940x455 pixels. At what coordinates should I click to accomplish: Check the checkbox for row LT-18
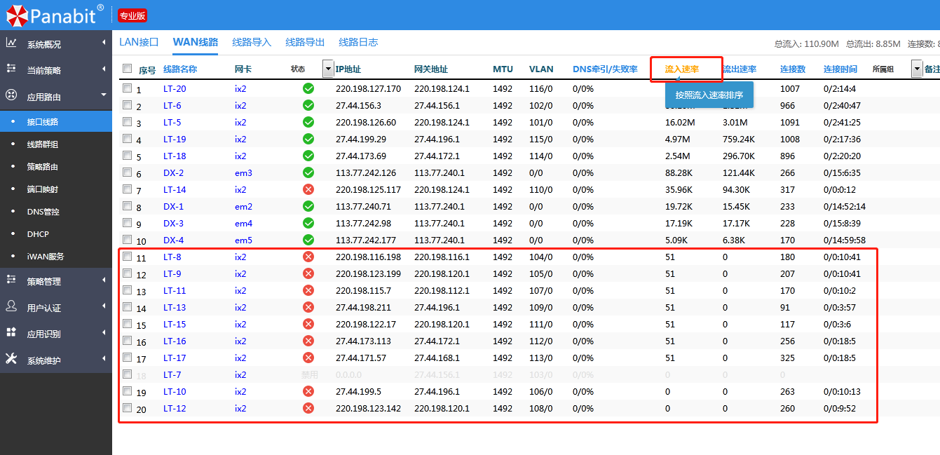pyautogui.click(x=127, y=156)
